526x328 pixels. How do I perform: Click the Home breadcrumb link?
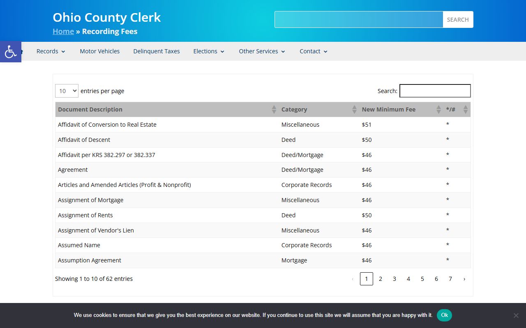pos(63,32)
